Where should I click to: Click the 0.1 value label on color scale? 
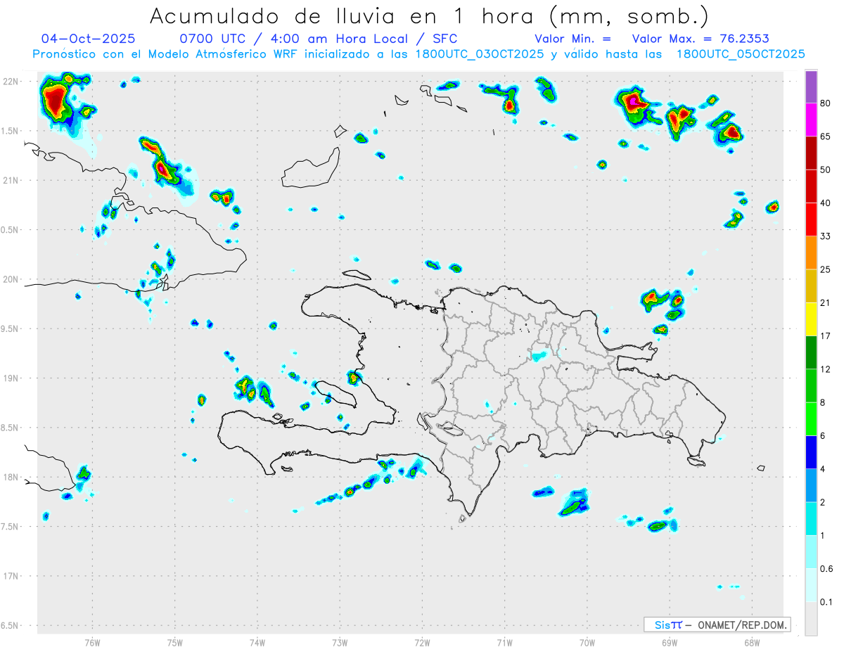click(826, 602)
